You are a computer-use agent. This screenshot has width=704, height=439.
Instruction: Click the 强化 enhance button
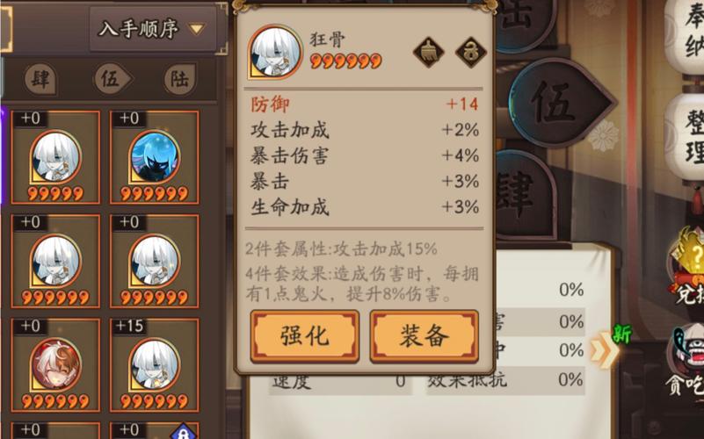(x=305, y=335)
